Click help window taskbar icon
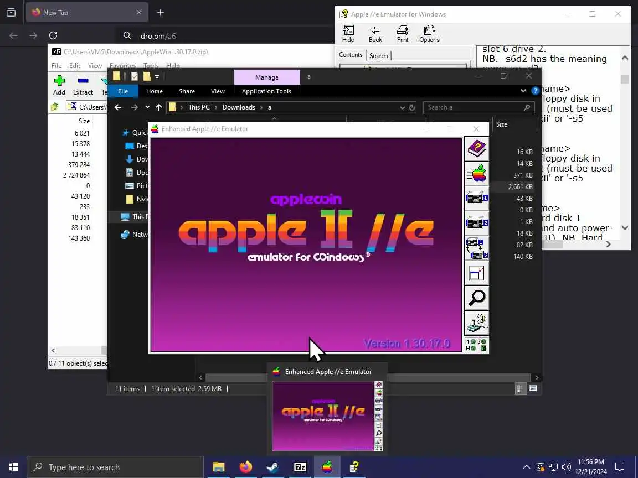Image resolution: width=638 pixels, height=478 pixels. (x=354, y=467)
